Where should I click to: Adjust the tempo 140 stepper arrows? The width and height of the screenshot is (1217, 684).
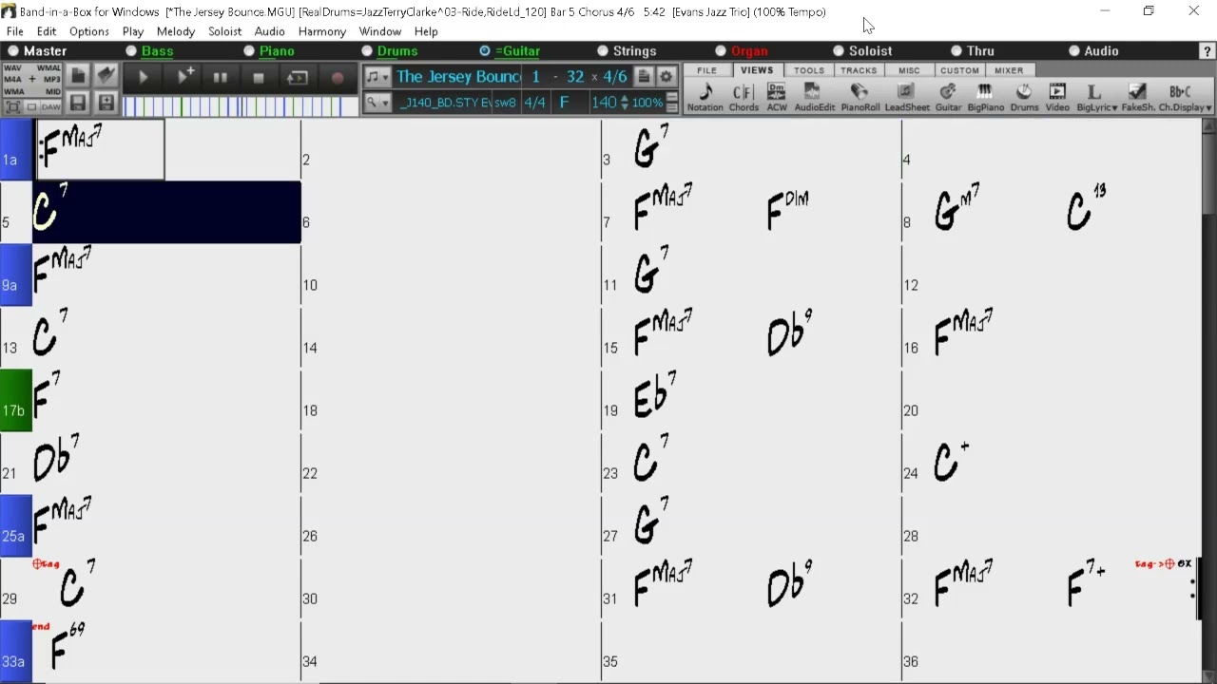[624, 103]
